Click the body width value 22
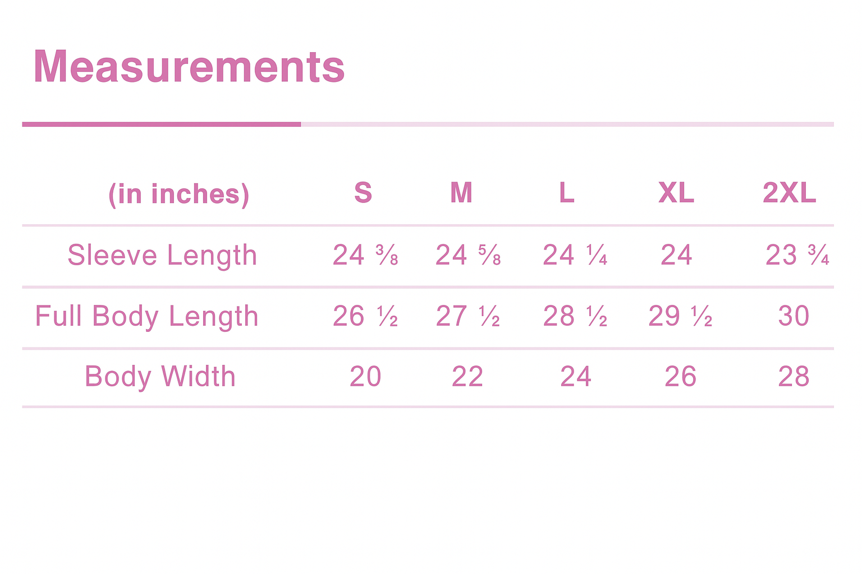The width and height of the screenshot is (862, 574). click(x=467, y=376)
